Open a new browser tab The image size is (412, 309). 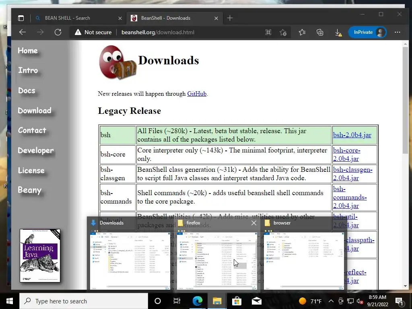(x=230, y=18)
